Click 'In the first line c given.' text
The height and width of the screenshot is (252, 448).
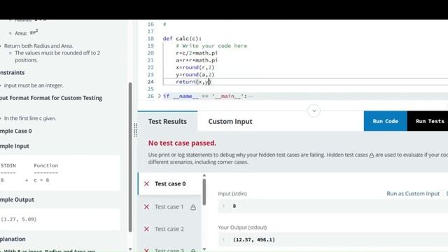click(x=30, y=118)
